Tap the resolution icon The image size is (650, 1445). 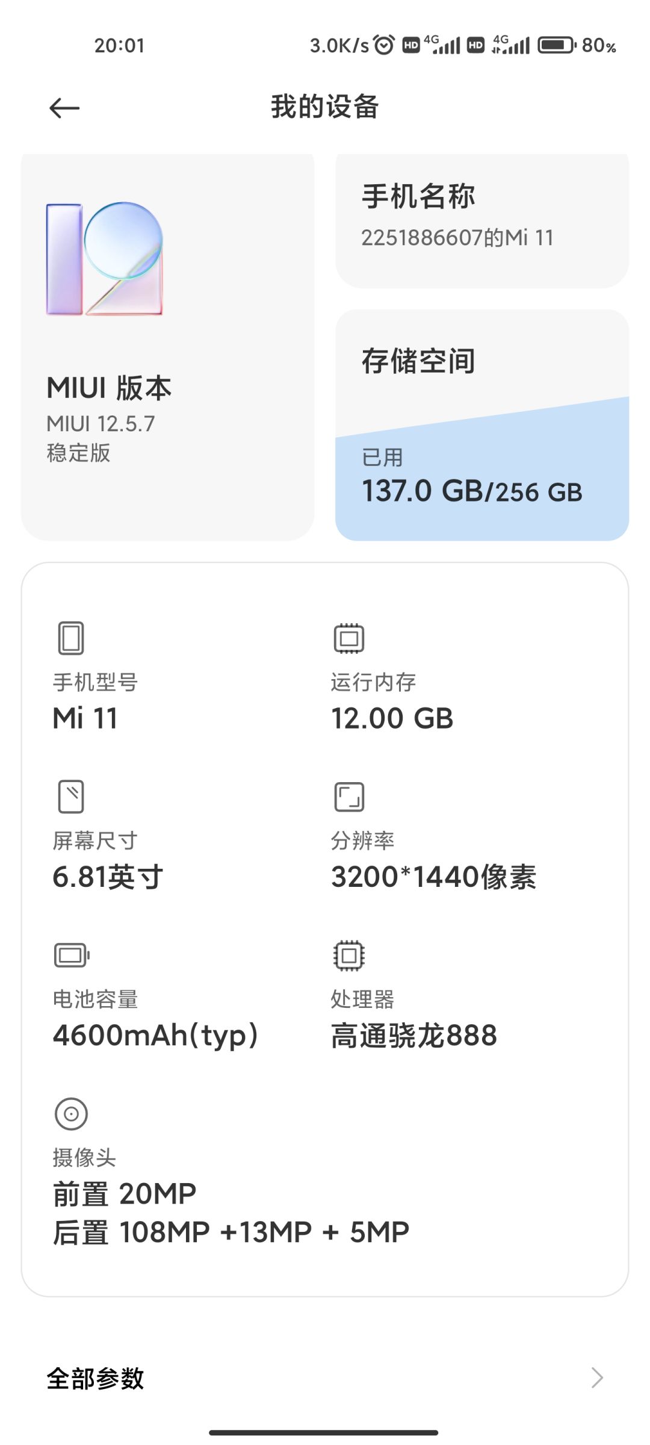pyautogui.click(x=349, y=797)
